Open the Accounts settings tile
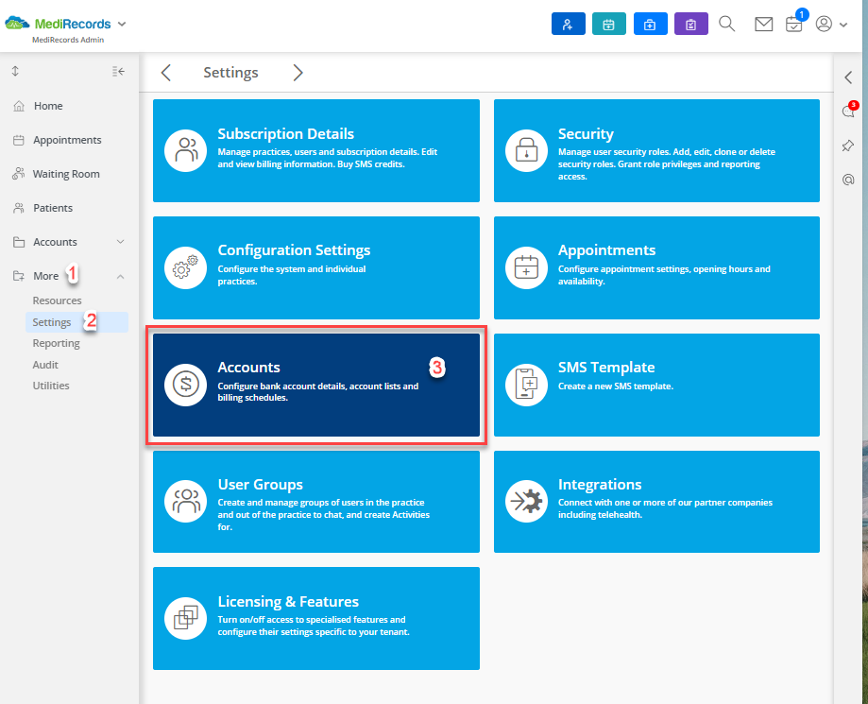 click(x=316, y=385)
